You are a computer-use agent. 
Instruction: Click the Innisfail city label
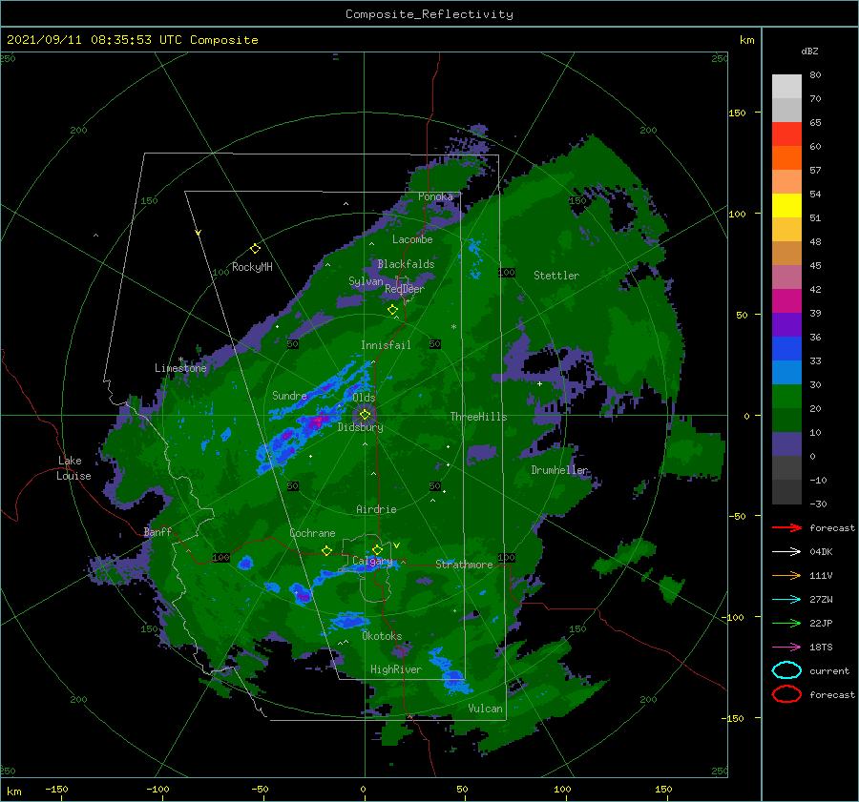coord(386,345)
